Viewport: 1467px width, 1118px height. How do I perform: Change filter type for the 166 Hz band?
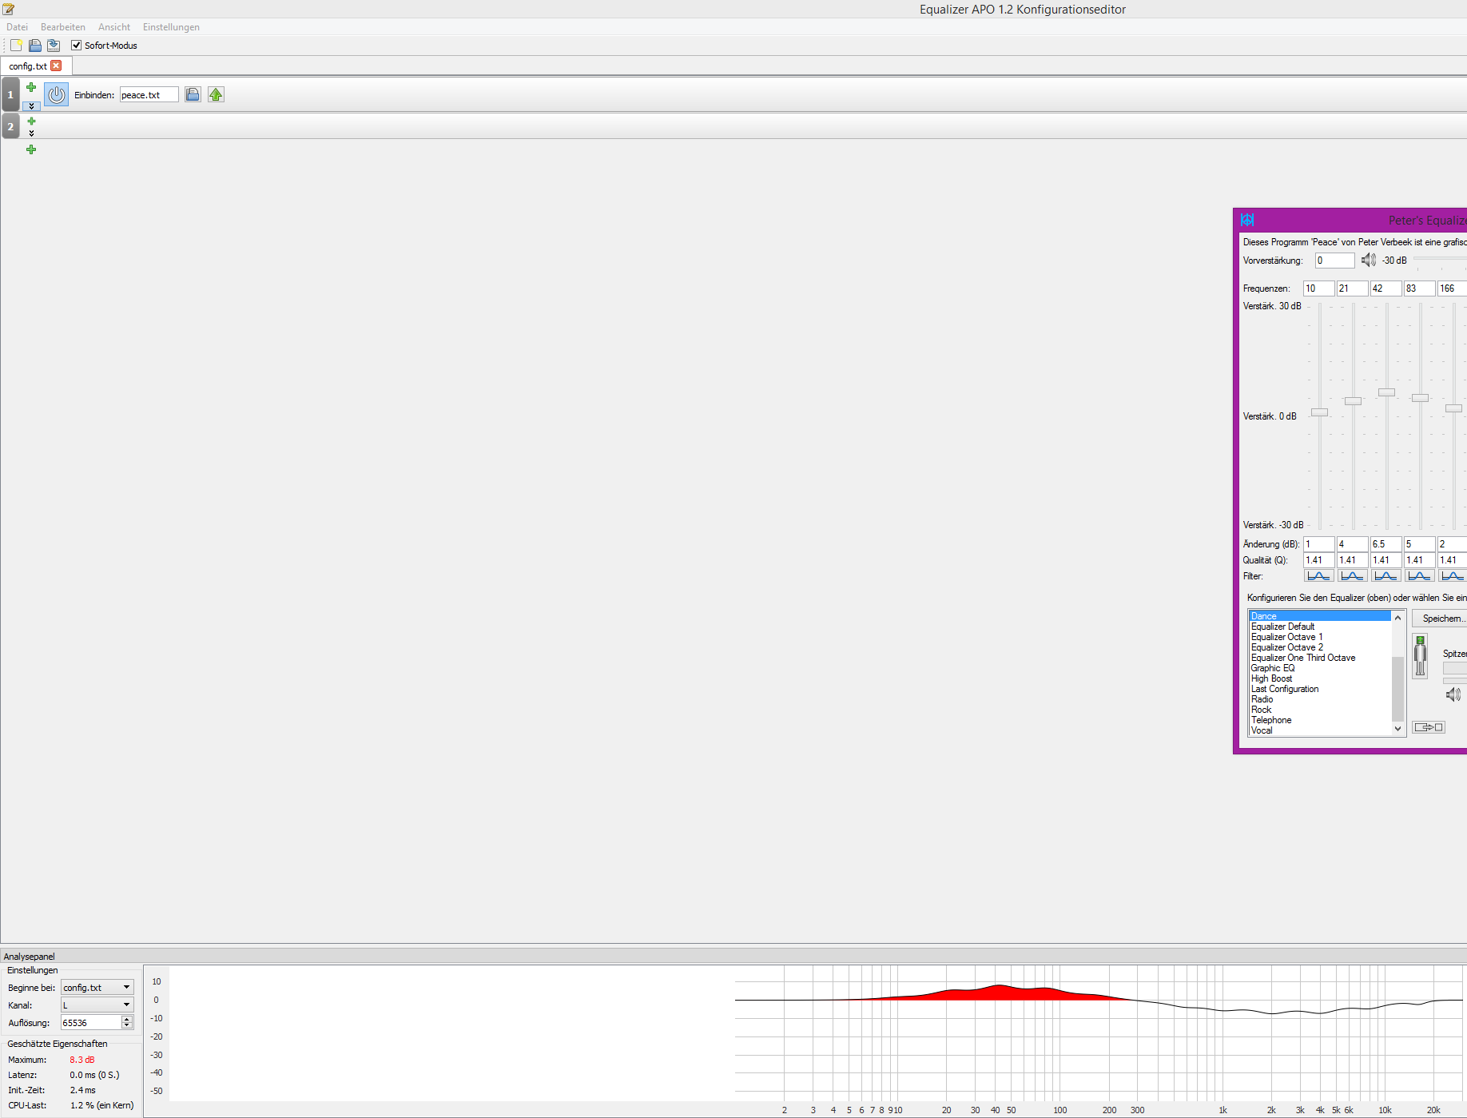point(1453,576)
